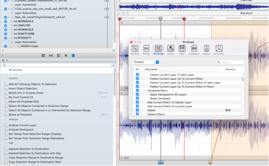Viewport: 269px width, 166px height.
Task: Select the Bindings preferences tab
Action: [158, 50]
